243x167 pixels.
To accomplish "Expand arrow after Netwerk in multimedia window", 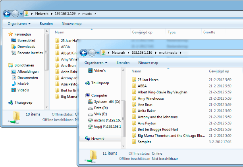I will coord(129,53).
